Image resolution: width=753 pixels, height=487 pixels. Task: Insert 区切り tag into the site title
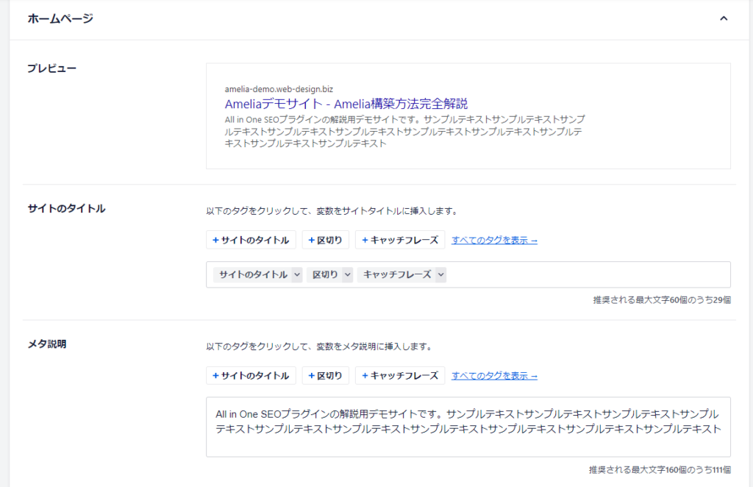(325, 240)
